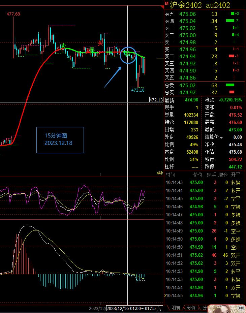246x313 pixels.
Task: Open the 明细 tab
Action: 176,308
